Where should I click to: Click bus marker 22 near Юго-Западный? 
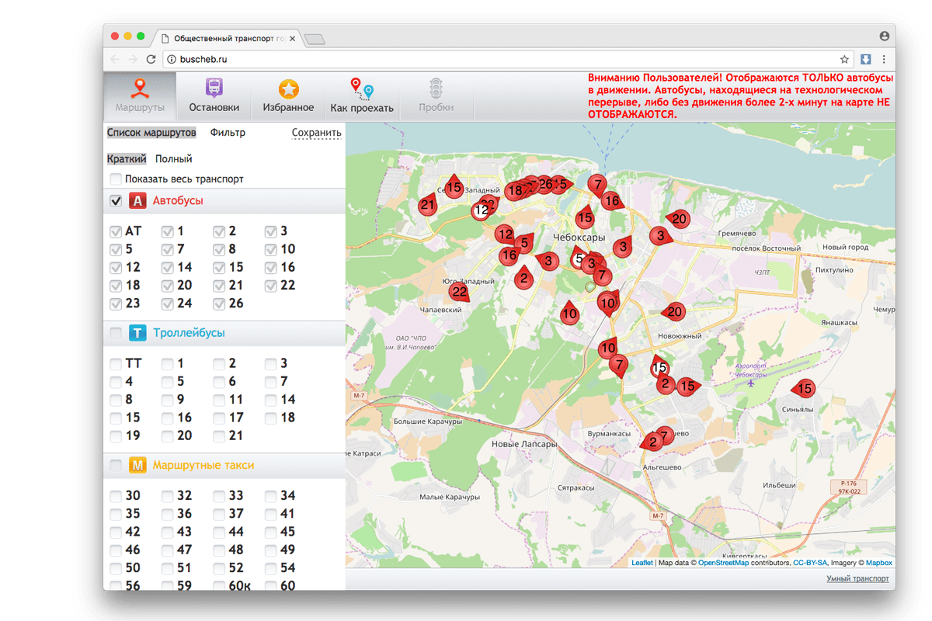458,292
